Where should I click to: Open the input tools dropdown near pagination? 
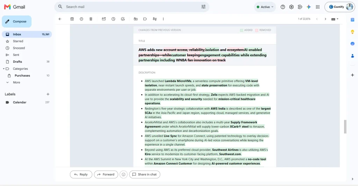pos(335,19)
